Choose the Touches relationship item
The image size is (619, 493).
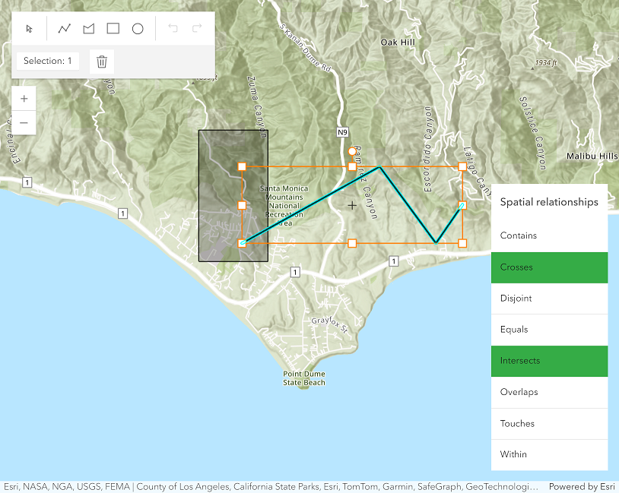pyautogui.click(x=549, y=423)
